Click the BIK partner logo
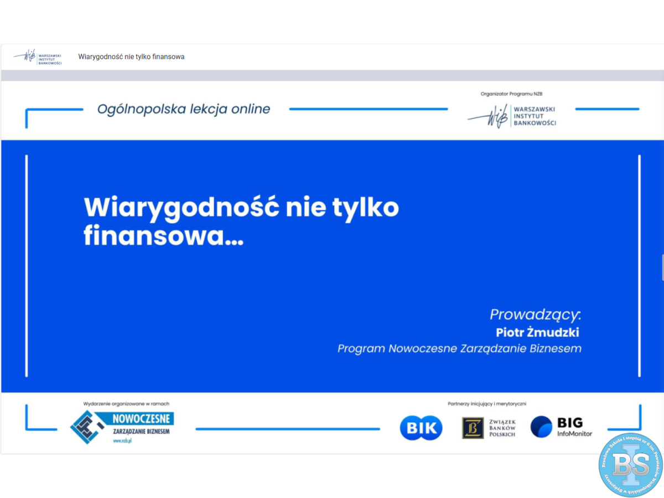The image size is (664, 498). pos(421,428)
